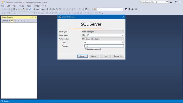This screenshot has width=183, height=103.
Task: Click the Quick Launch search magnifier icon
Action: (166, 2)
